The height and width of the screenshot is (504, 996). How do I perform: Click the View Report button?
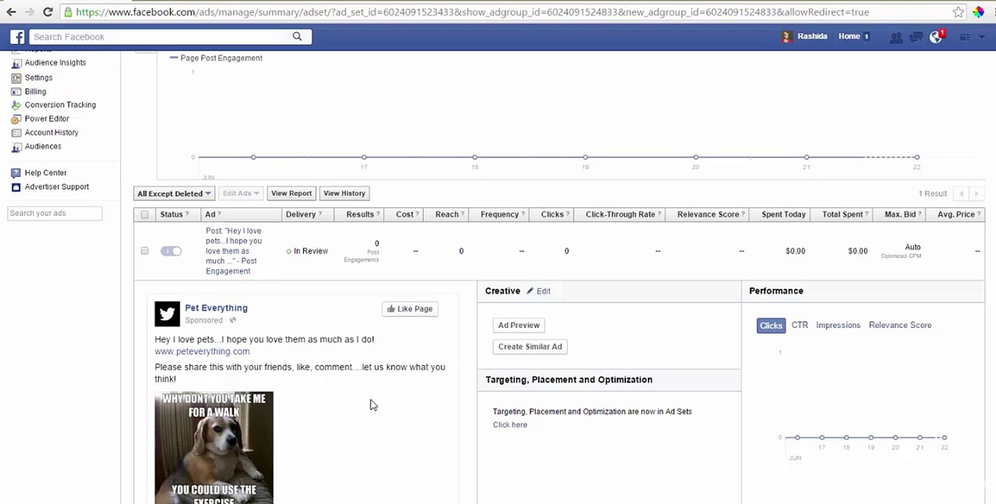(x=291, y=194)
